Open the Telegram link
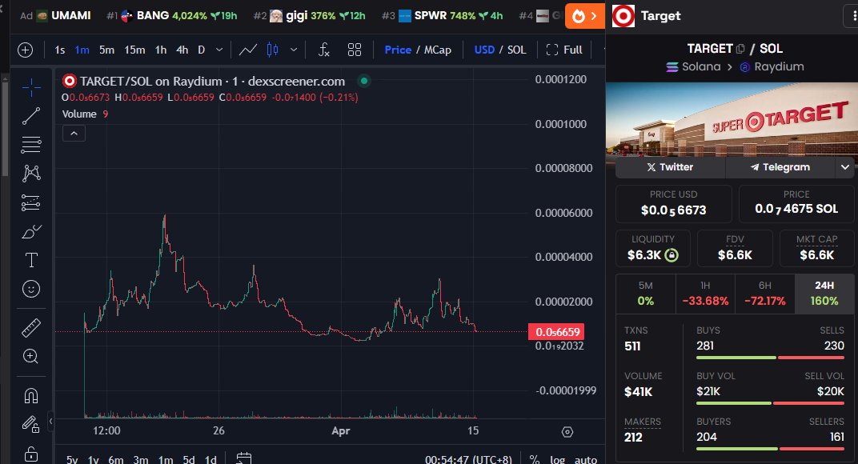This screenshot has width=858, height=464. 780,167
